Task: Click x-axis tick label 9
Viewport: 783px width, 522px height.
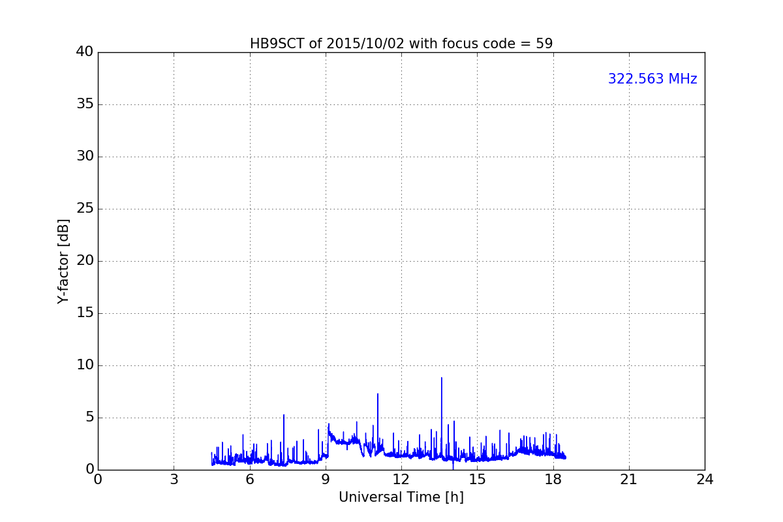Action: tap(326, 480)
